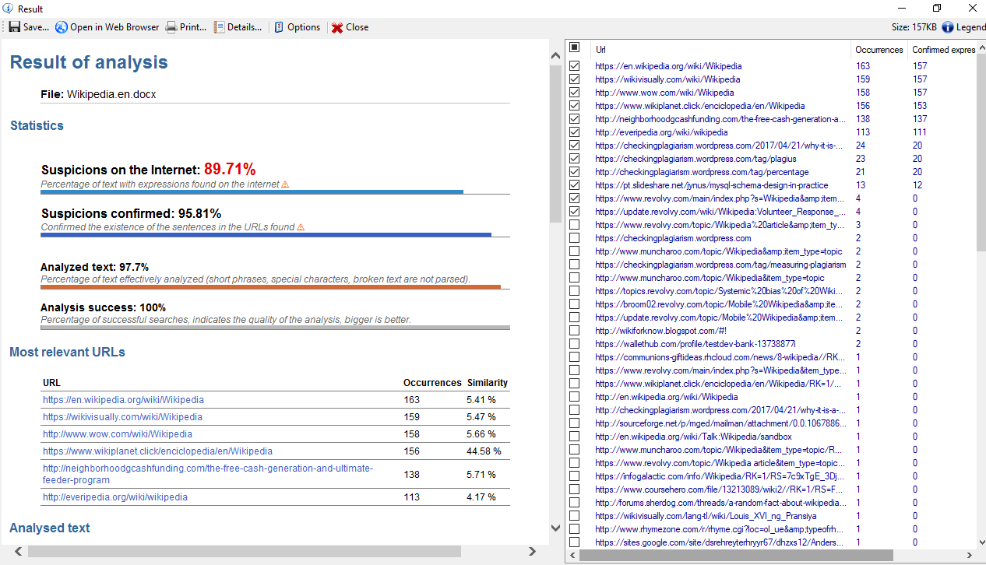This screenshot has width=986, height=565.
Task: Click the Print printer icon
Action: 171,27
